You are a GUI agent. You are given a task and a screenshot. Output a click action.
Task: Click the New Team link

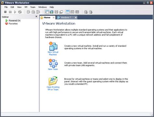[53, 69]
